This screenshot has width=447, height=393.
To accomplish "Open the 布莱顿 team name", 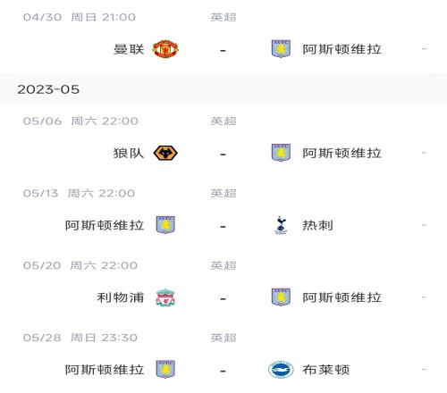I will [x=326, y=370].
